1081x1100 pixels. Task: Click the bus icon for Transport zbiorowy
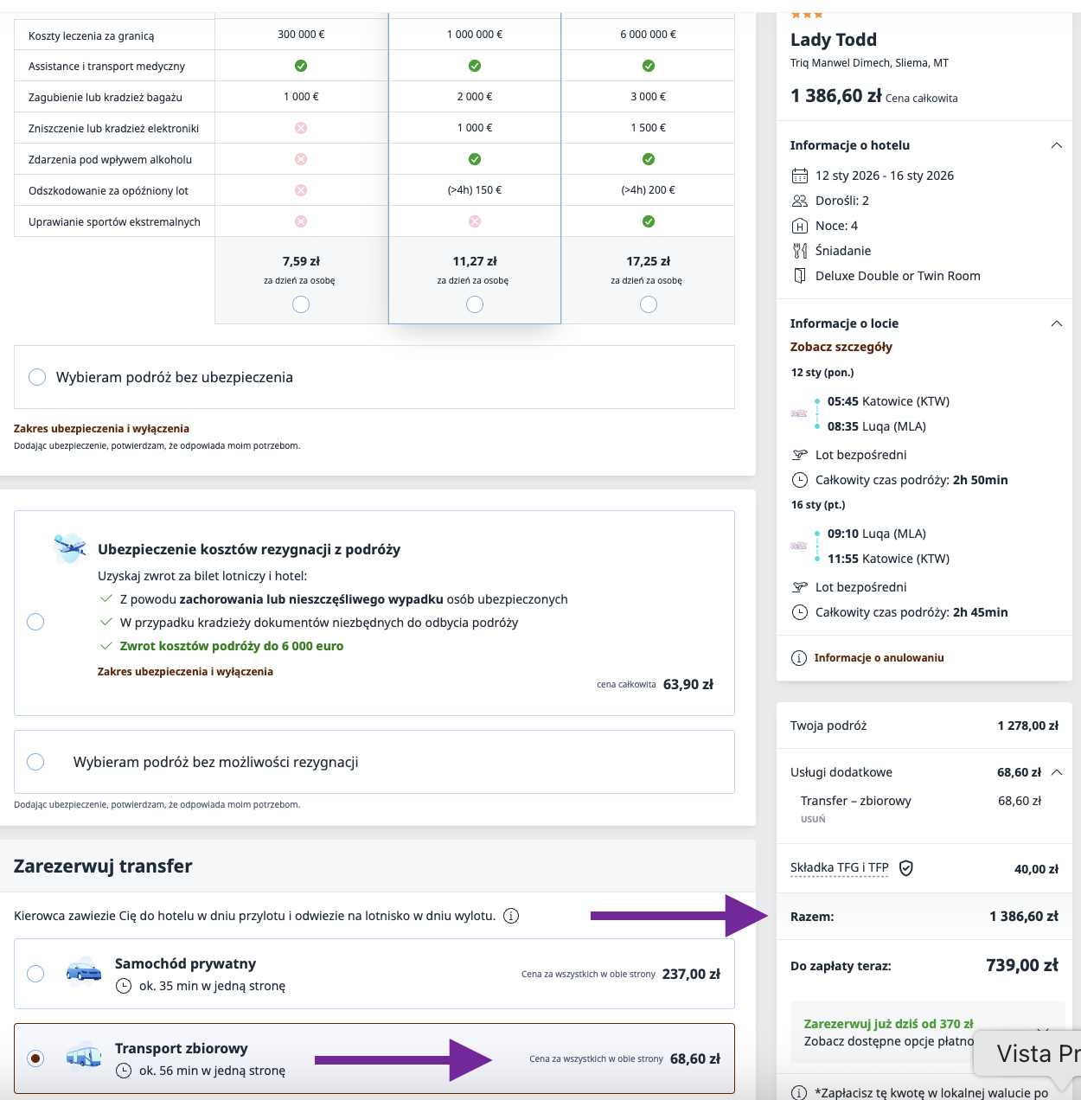[x=84, y=1057]
